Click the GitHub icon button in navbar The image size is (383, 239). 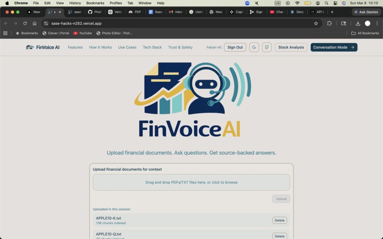coord(267,47)
